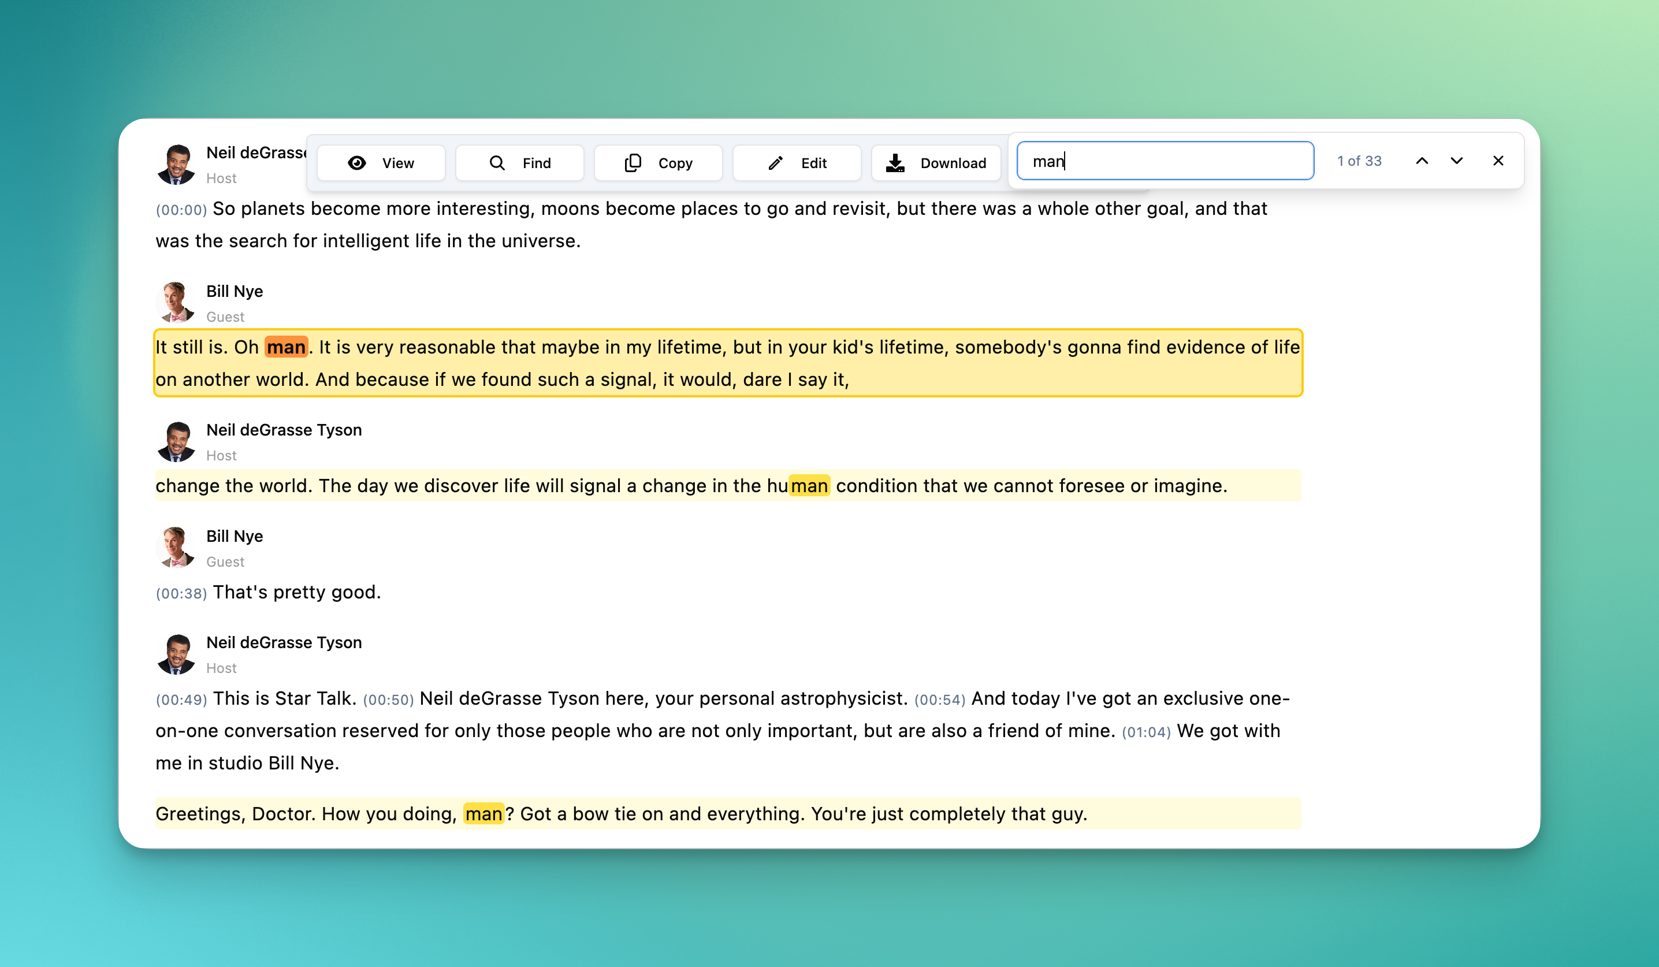Click the download arrow icon

[x=895, y=162]
